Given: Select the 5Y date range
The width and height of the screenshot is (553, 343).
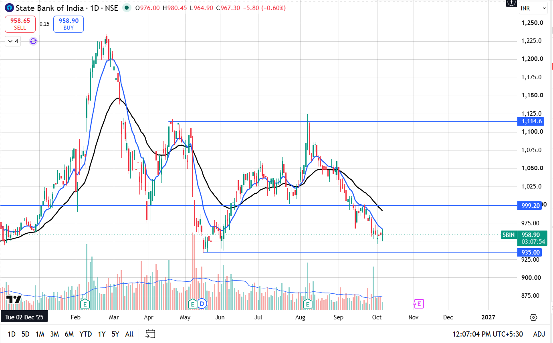Looking at the screenshot, I should (x=115, y=334).
